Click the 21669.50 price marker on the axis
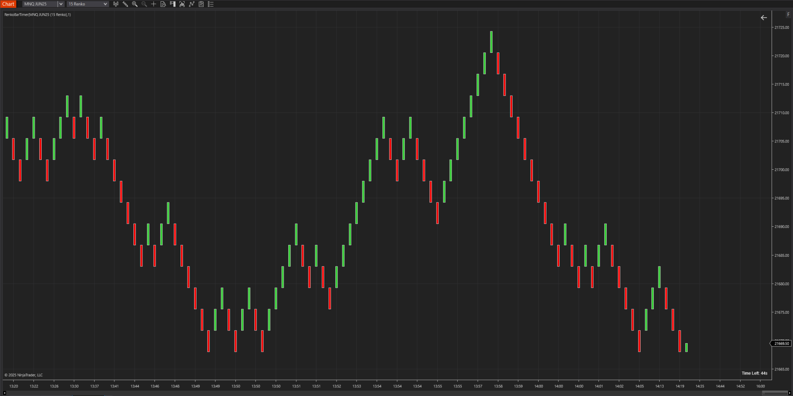793x396 pixels. coord(781,343)
